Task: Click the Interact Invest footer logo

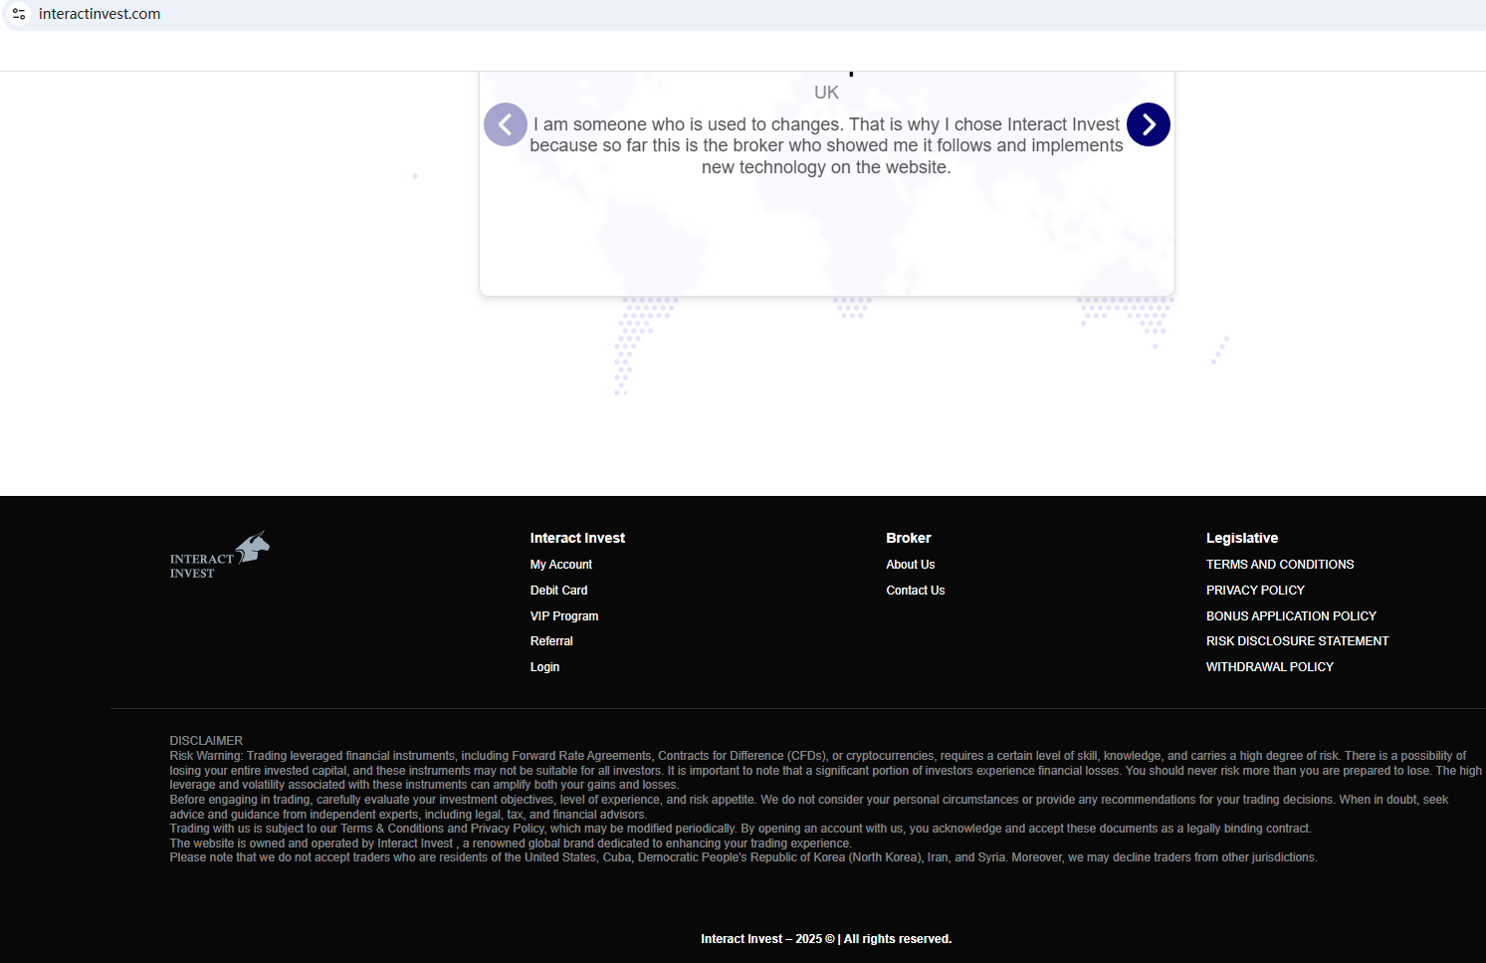Action: click(219, 555)
